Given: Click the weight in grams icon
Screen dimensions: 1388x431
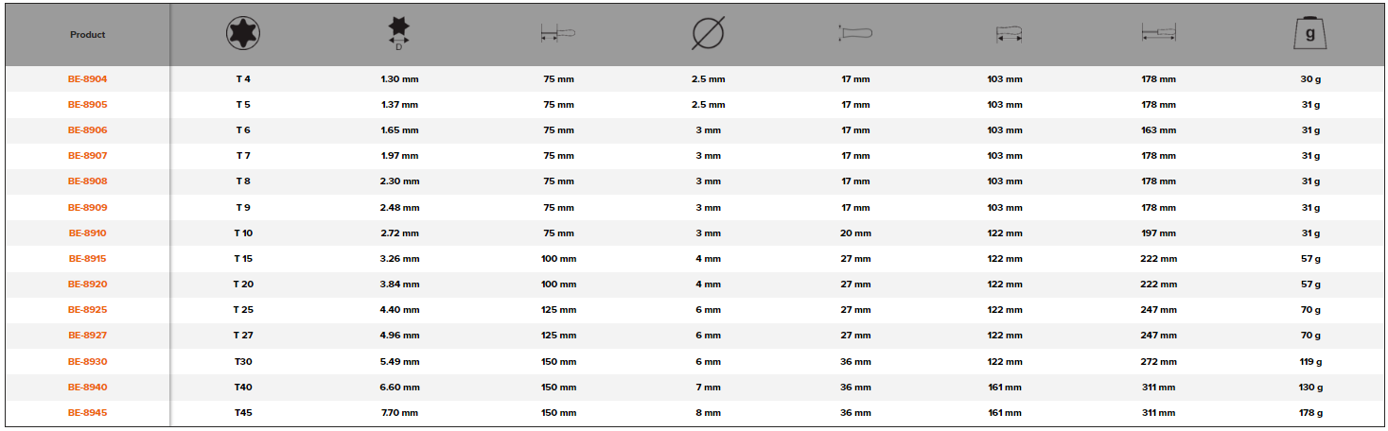Looking at the screenshot, I should [x=1310, y=34].
